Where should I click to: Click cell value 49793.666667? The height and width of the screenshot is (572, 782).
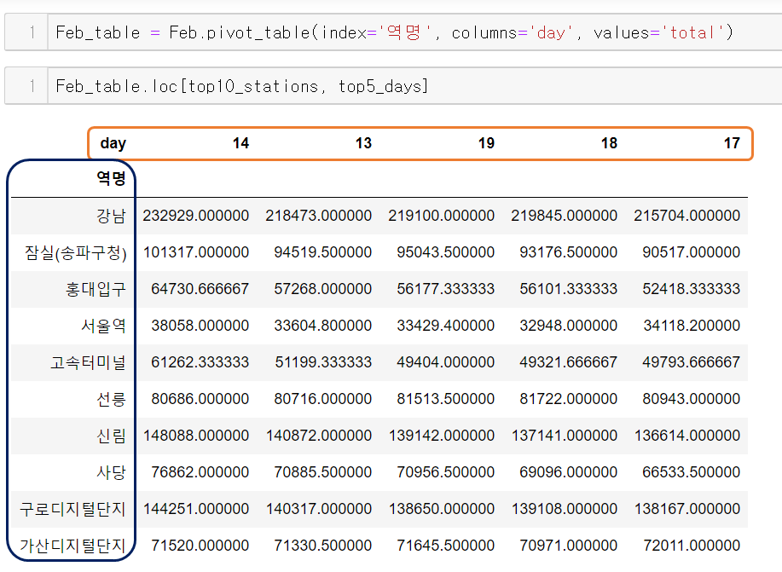tap(692, 362)
